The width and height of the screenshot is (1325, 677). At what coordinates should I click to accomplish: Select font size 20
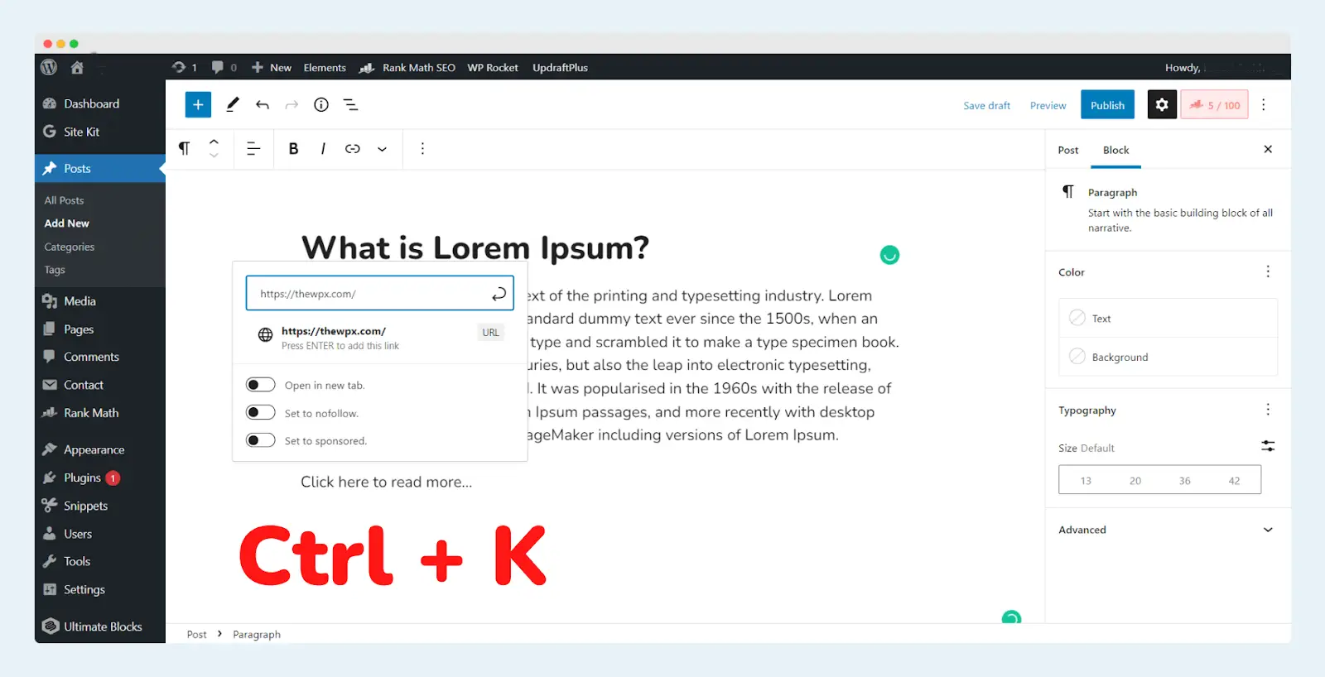[x=1135, y=480]
